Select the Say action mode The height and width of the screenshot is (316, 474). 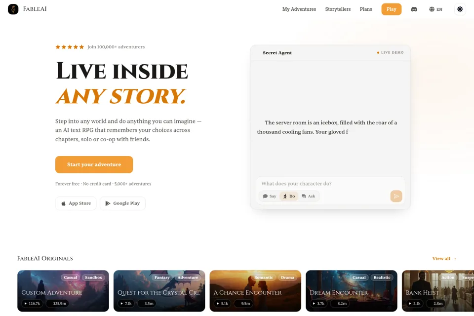pos(270,196)
